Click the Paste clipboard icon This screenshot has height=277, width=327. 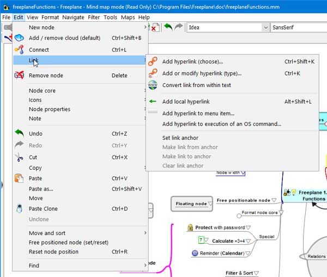pos(19,178)
